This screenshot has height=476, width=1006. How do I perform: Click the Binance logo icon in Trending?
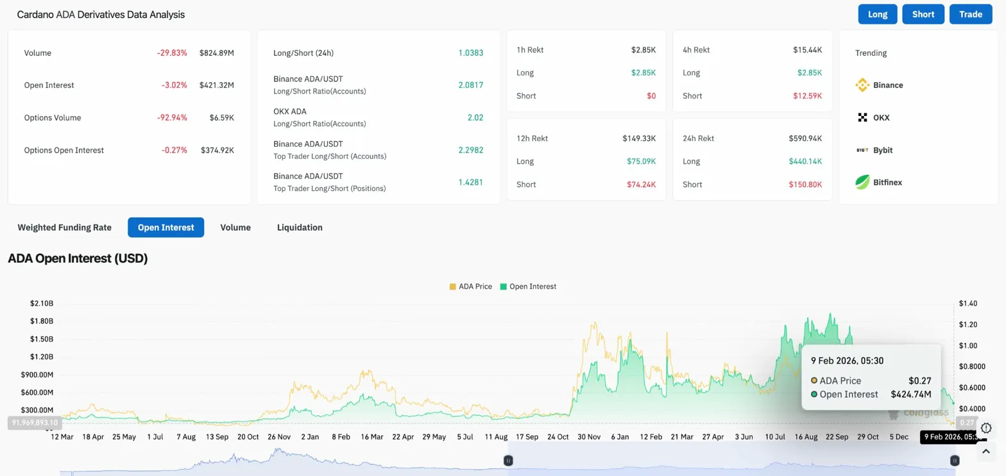tap(862, 85)
